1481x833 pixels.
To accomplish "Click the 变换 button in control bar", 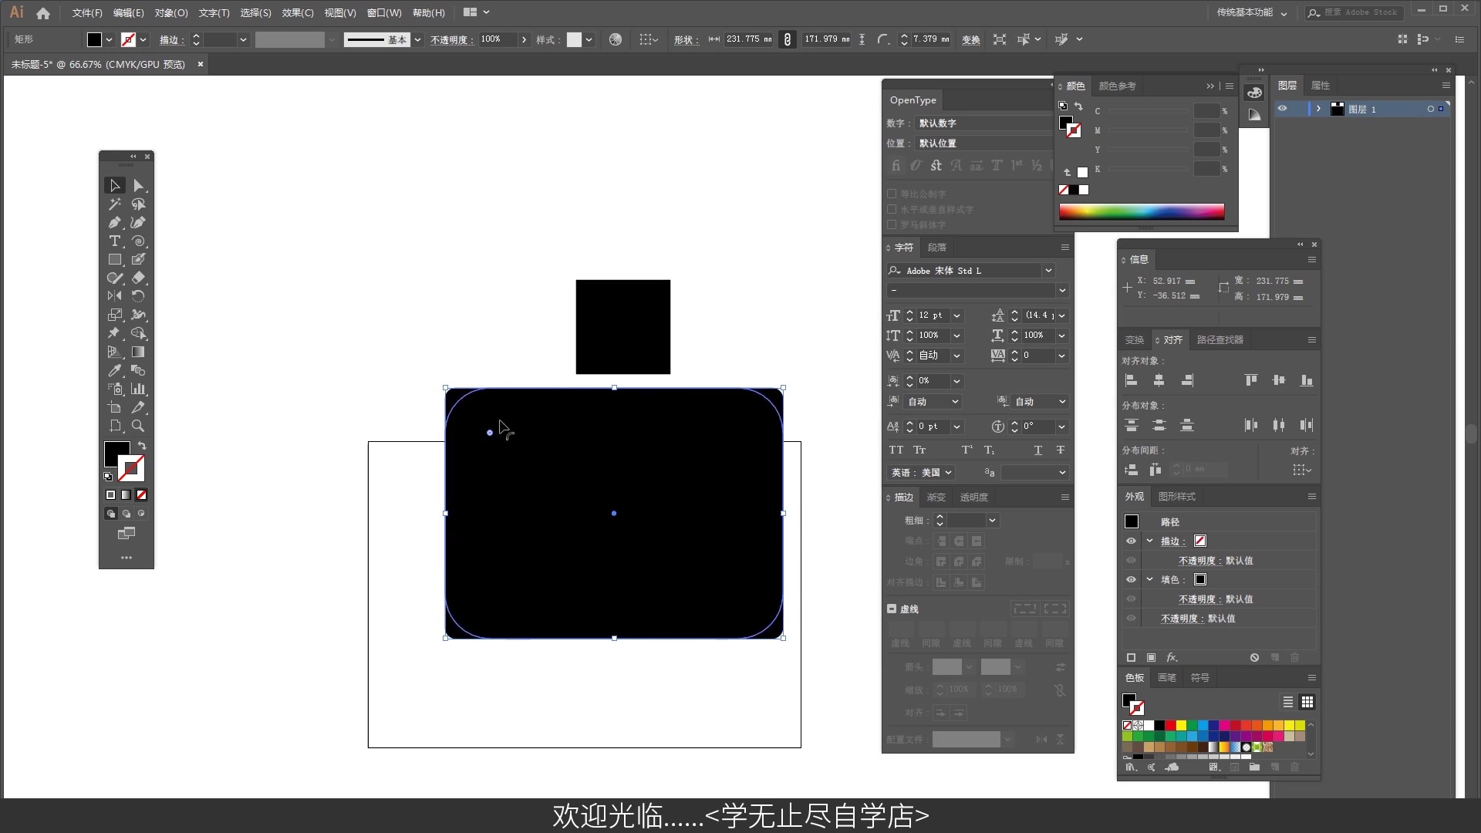I will 970,39.
